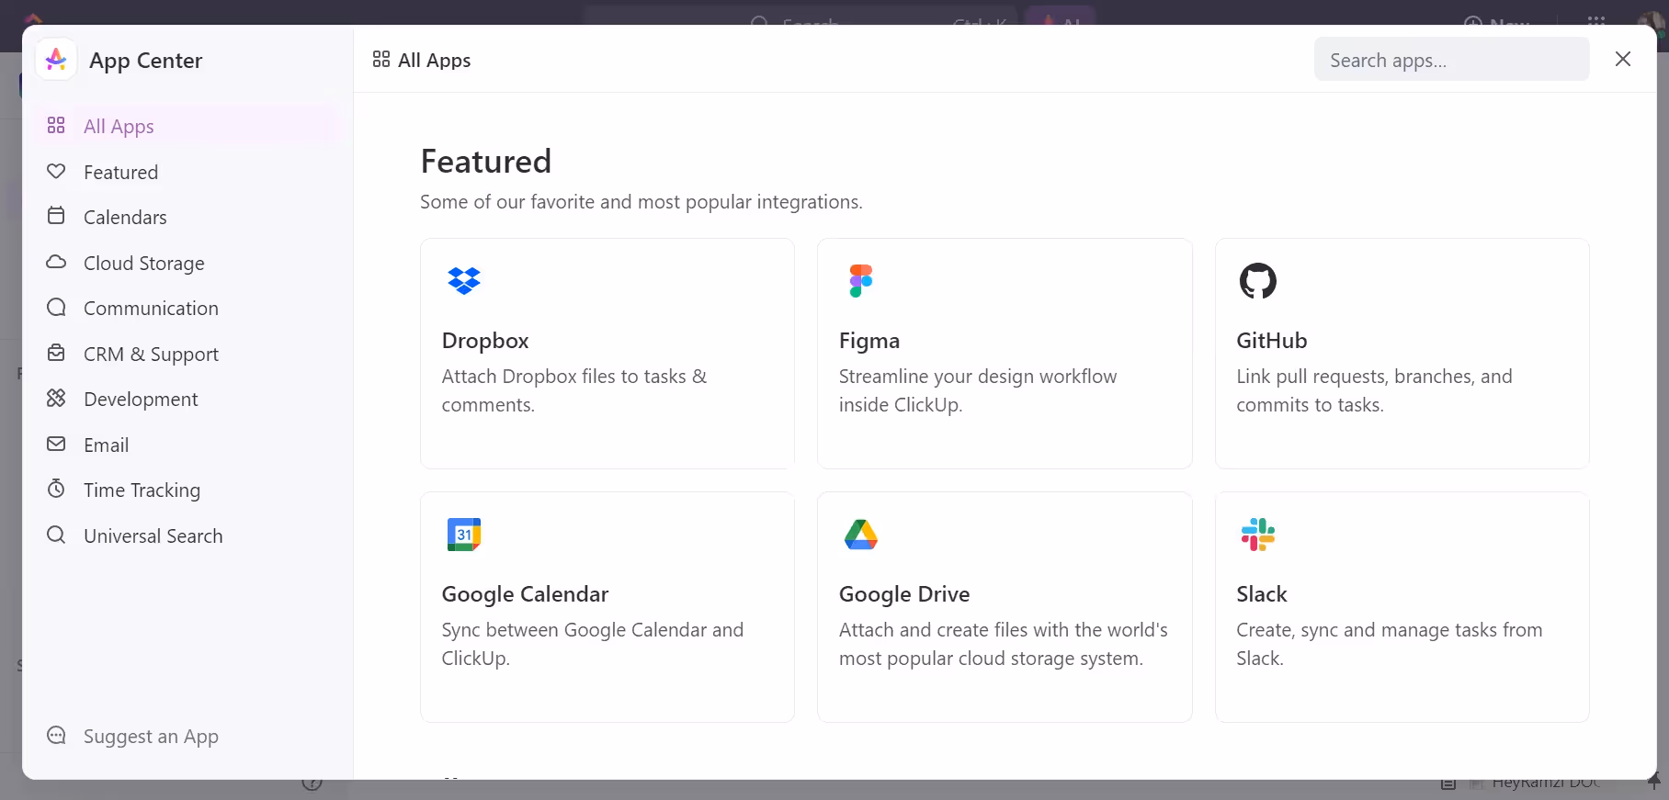The height and width of the screenshot is (800, 1669).
Task: Show Email integrations
Action: (x=106, y=445)
